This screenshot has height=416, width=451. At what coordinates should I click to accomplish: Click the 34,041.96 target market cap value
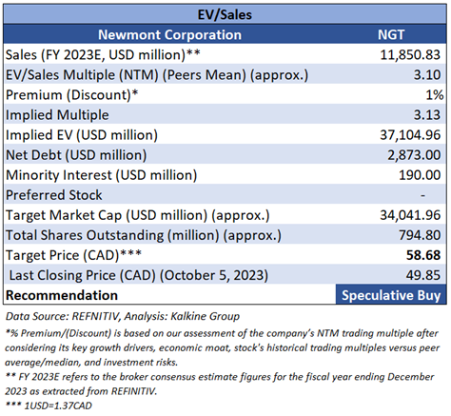(x=410, y=215)
